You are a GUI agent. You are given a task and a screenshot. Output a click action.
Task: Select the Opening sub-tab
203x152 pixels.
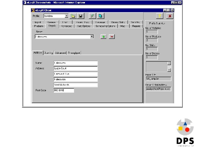coord(48,53)
